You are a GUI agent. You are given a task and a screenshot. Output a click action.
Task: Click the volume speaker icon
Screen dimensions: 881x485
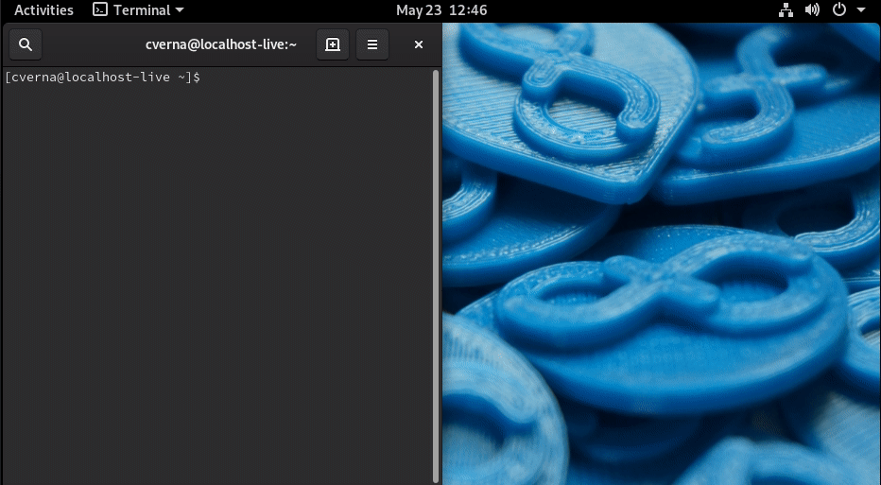click(x=812, y=10)
